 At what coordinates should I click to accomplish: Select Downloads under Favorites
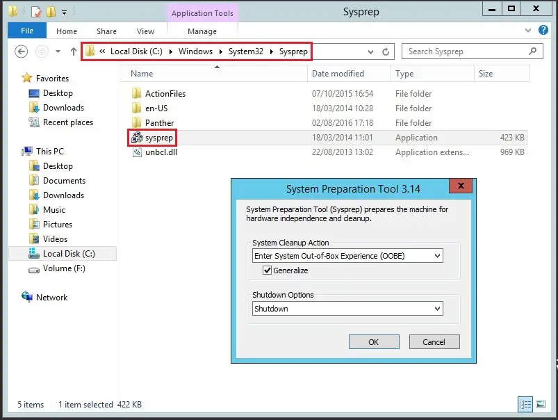tap(63, 108)
